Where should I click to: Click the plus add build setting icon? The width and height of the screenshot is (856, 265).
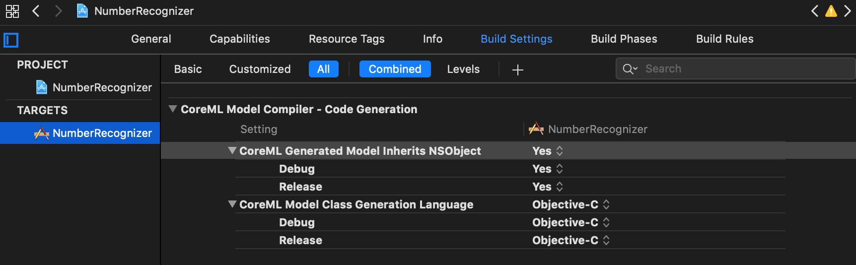[517, 69]
